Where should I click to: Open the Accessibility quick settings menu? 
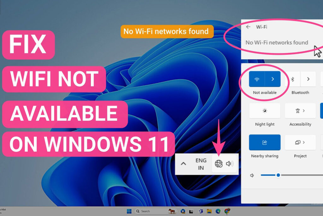[x=300, y=111]
